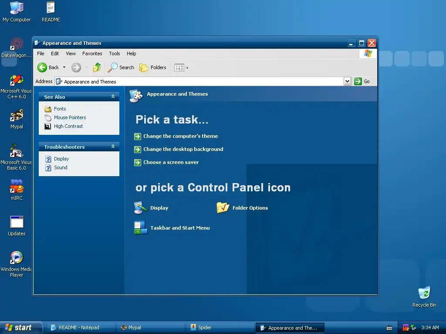Switch to Spider taskbar button
The height and width of the screenshot is (334, 446).
(x=220, y=328)
